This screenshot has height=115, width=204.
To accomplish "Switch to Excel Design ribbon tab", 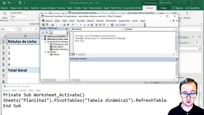I will (x=164, y=8).
